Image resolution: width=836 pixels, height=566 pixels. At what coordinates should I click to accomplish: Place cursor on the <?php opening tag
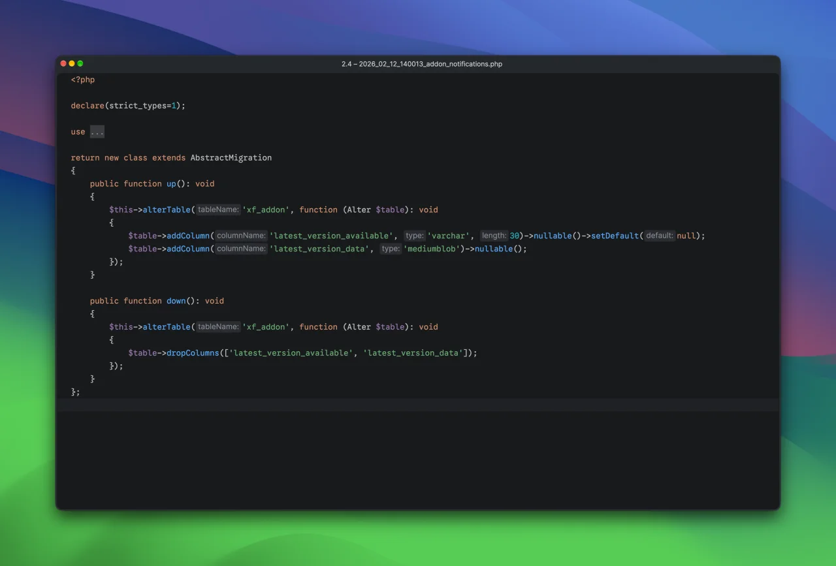83,80
